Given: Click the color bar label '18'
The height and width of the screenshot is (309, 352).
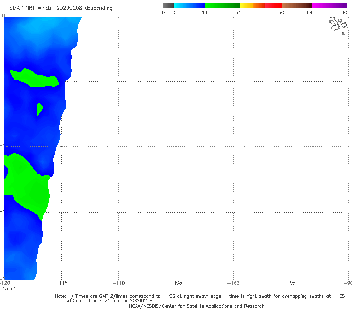Looking at the screenshot, I should (205, 12).
